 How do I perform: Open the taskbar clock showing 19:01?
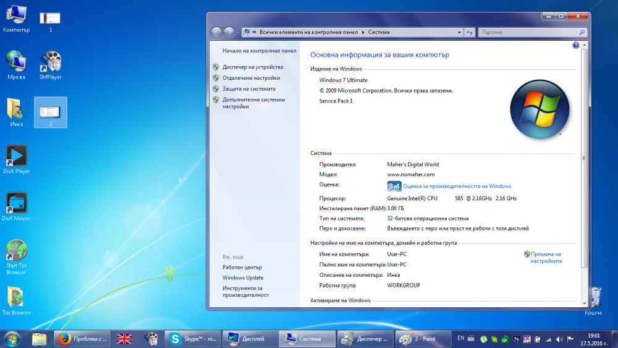click(x=593, y=339)
